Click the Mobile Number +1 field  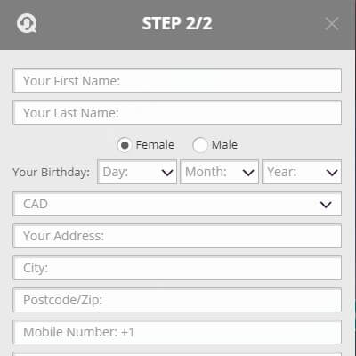coord(177,332)
